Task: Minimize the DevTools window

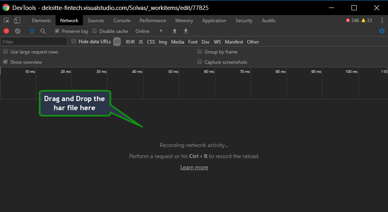Action: point(331,8)
